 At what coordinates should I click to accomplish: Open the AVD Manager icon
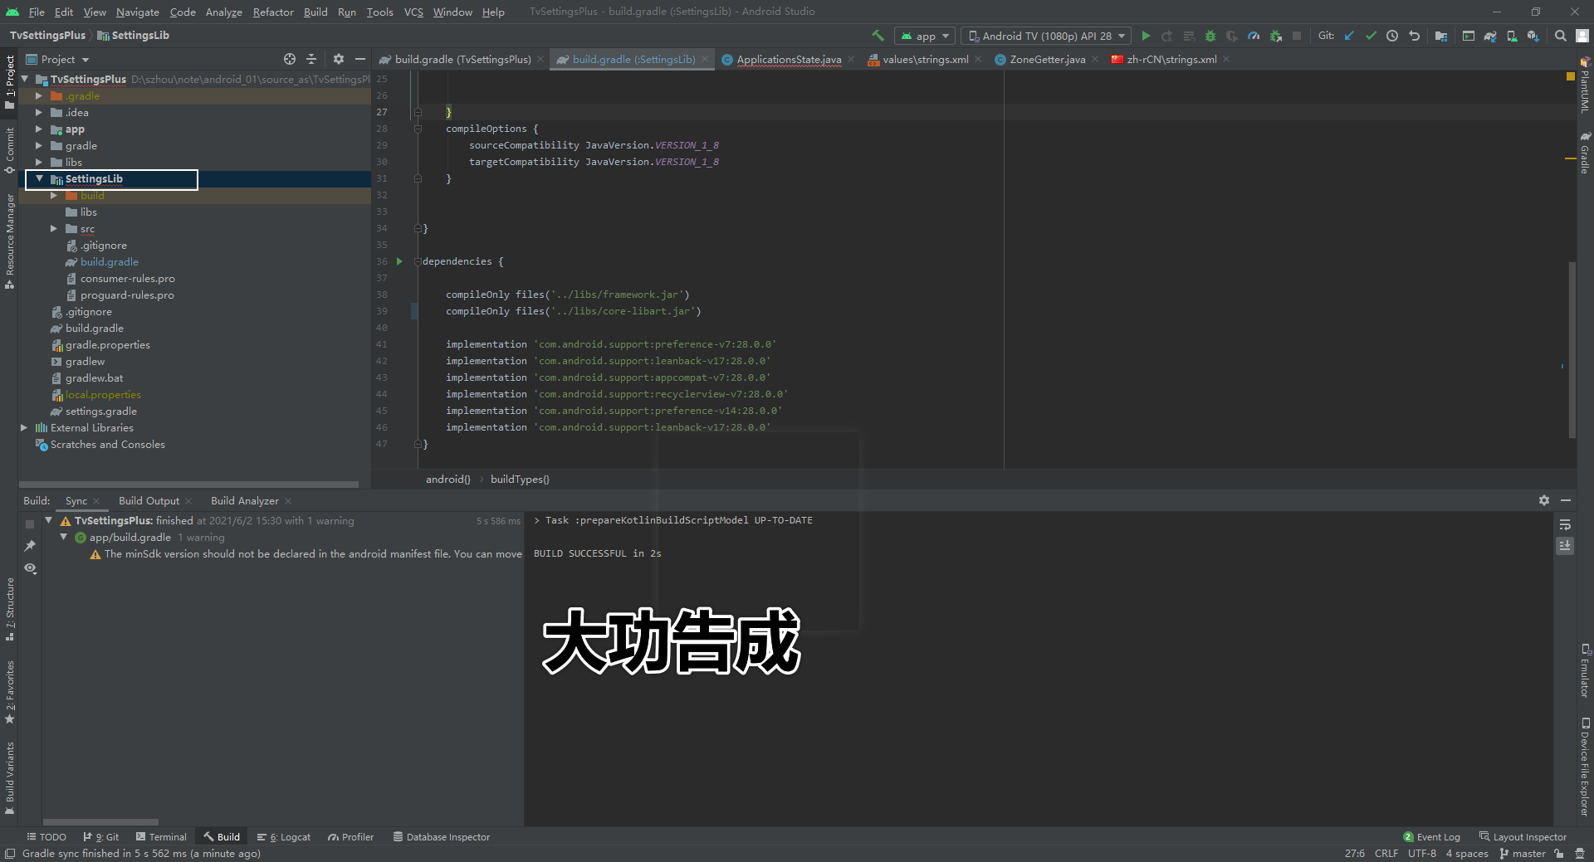coord(1512,36)
